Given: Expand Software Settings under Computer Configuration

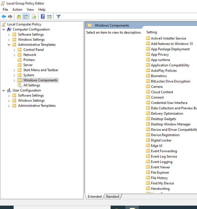Looking at the screenshot, I should click(x=9, y=34).
